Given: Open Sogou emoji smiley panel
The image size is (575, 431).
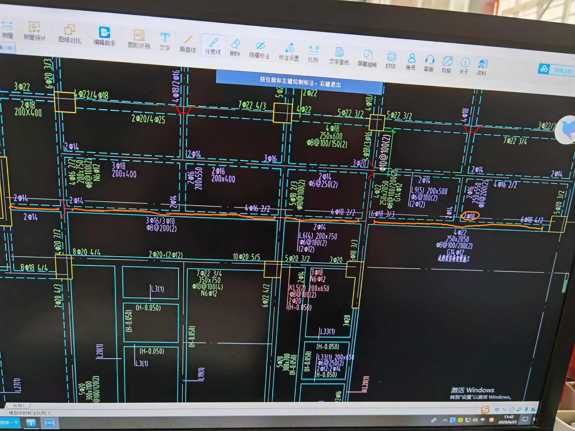Looking at the screenshot, I should pos(512,410).
